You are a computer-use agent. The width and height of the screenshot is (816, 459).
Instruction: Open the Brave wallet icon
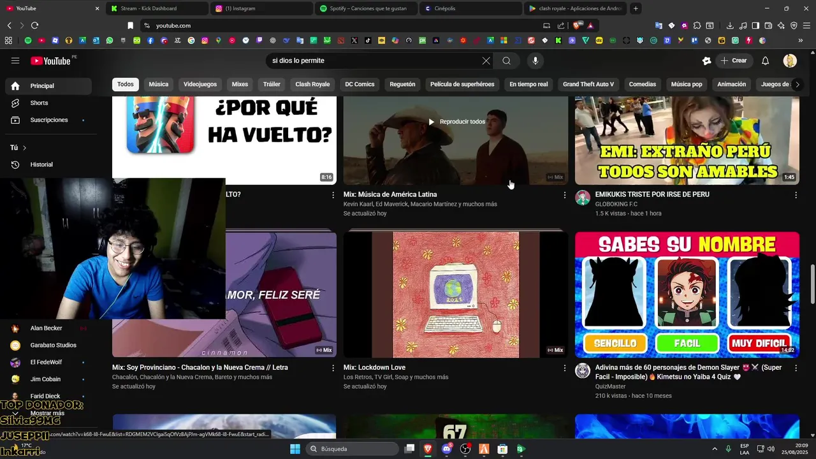(x=768, y=25)
